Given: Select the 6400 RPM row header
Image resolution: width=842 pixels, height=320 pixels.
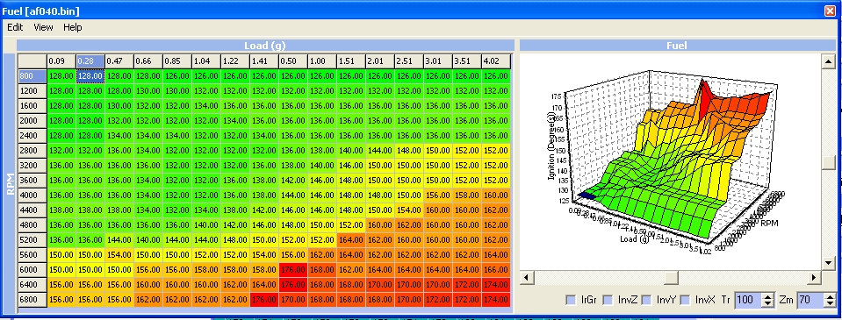Looking at the screenshot, I should click(32, 285).
